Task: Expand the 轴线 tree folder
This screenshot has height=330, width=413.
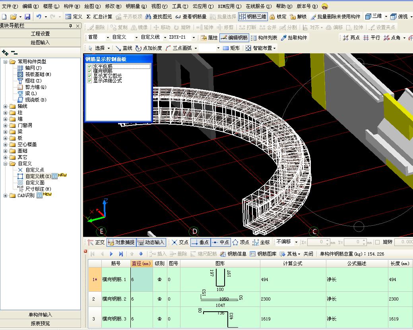Action: [x=5, y=106]
